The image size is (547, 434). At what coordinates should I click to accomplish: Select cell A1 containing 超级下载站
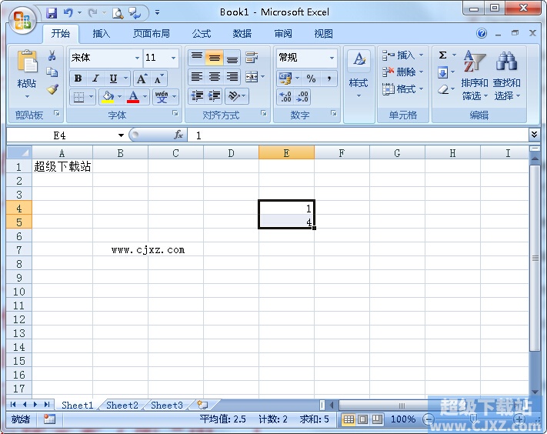click(x=62, y=166)
